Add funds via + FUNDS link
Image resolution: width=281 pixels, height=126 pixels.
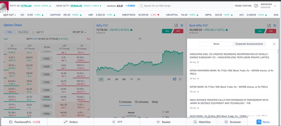pyautogui.click(x=130, y=6)
